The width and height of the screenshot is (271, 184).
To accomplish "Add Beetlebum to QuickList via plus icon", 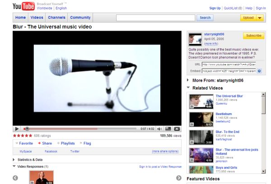I will point(192,124).
